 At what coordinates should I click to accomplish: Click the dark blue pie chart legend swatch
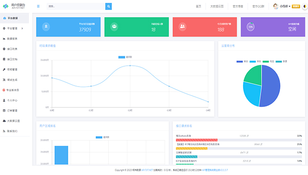(x=239, y=61)
